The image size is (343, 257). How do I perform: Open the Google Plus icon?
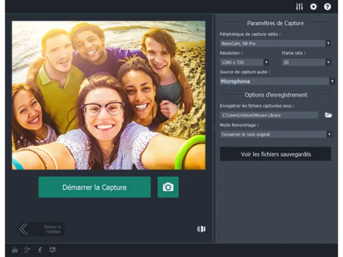27,250
